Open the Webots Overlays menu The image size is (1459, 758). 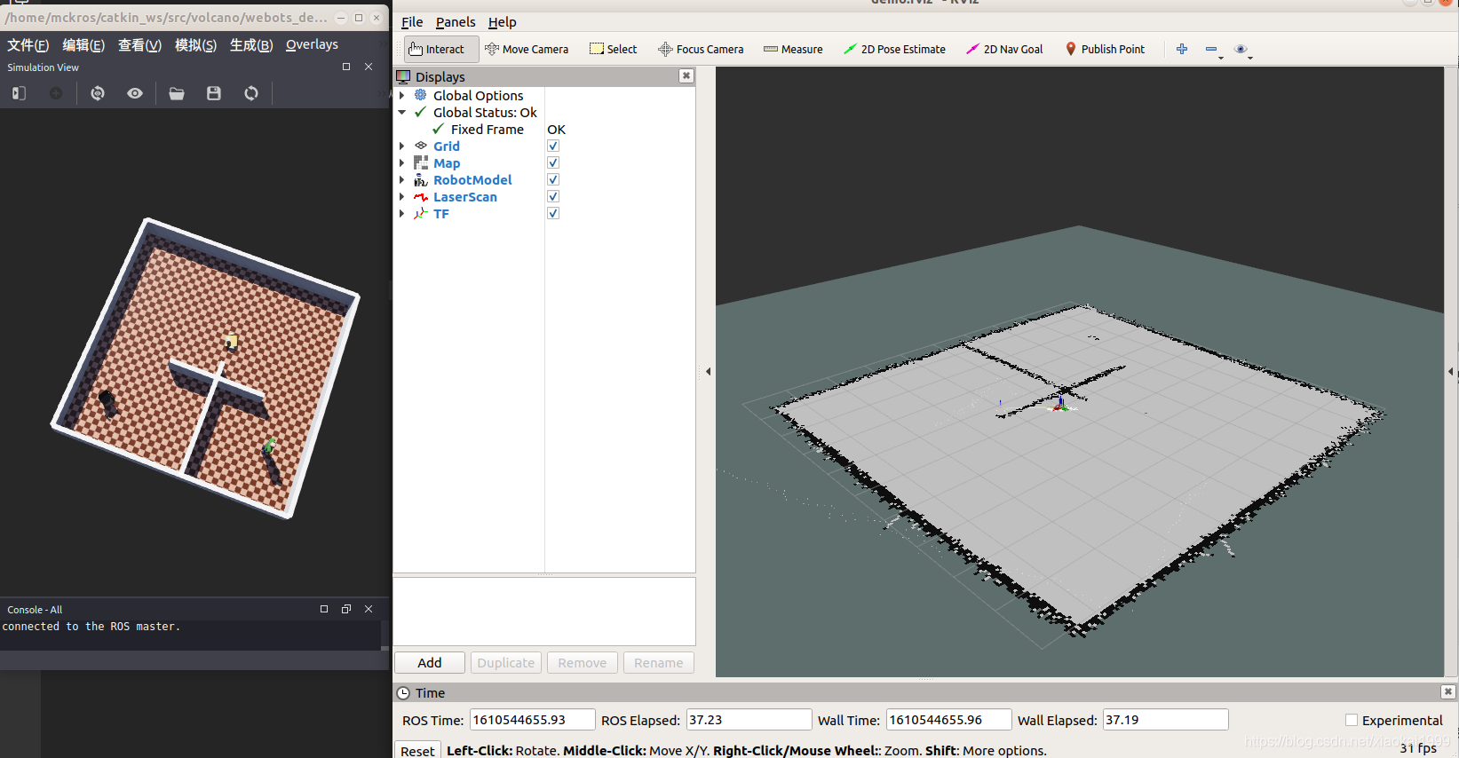click(312, 44)
